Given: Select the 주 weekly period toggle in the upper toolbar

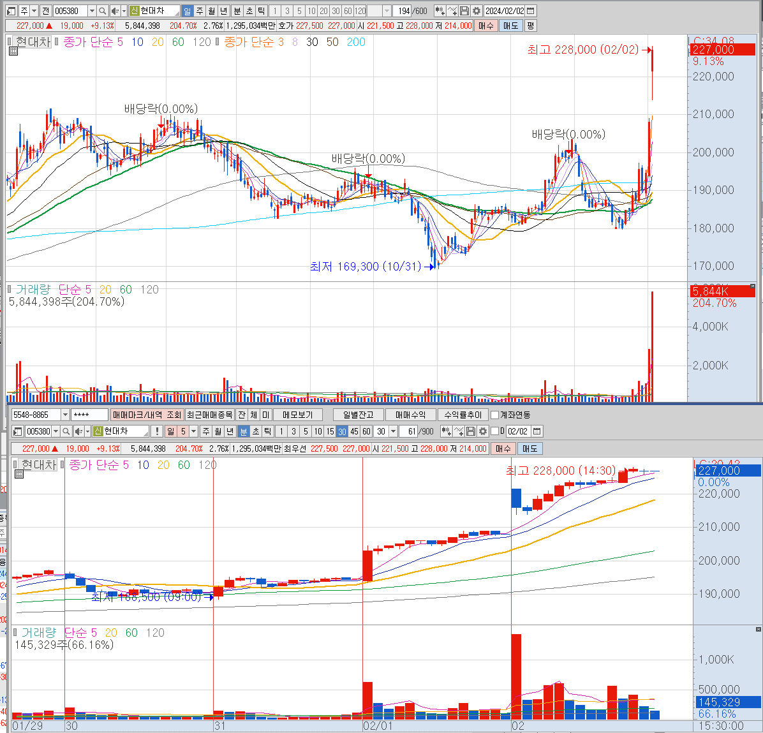Looking at the screenshot, I should click(x=200, y=11).
